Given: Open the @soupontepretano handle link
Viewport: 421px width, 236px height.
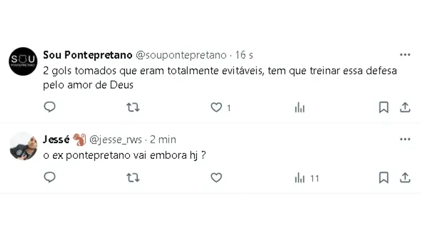Looking at the screenshot, I should [181, 55].
